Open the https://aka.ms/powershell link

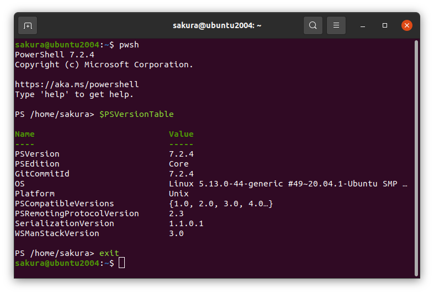[x=77, y=84]
